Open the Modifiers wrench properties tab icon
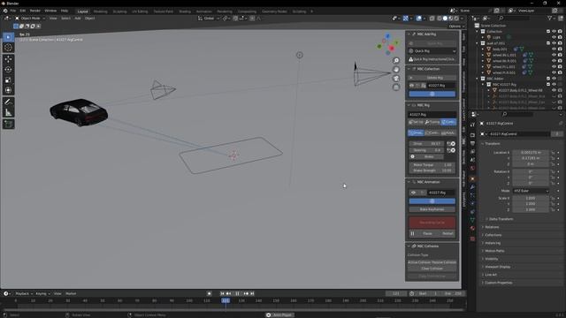This screenshot has width=566, height=318. click(x=472, y=187)
